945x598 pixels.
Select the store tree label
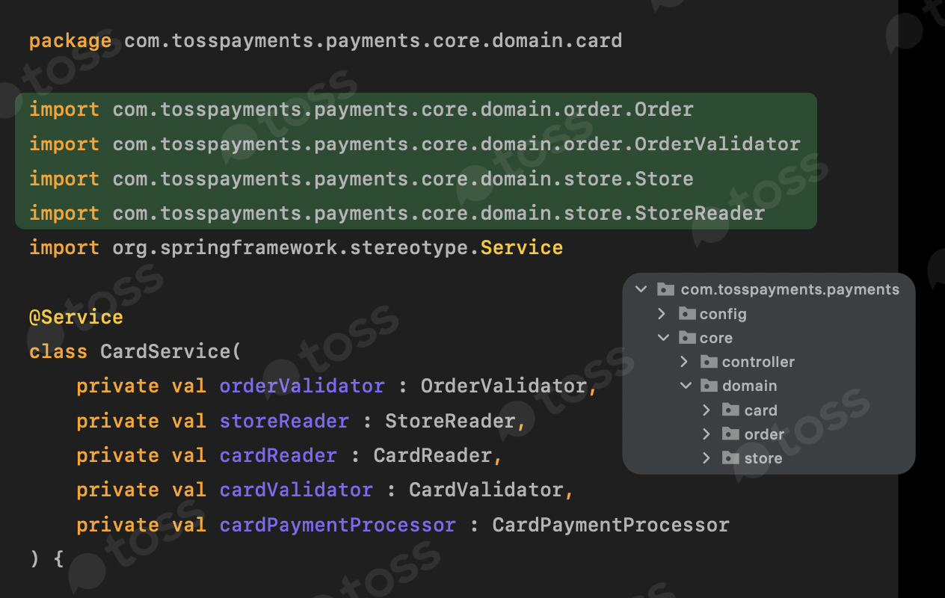[x=763, y=458]
